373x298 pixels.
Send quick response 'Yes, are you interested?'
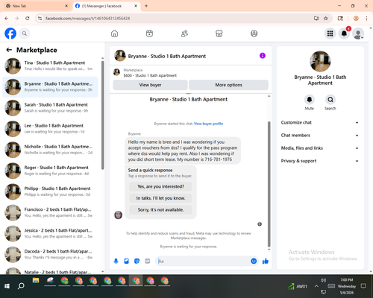[160, 186]
